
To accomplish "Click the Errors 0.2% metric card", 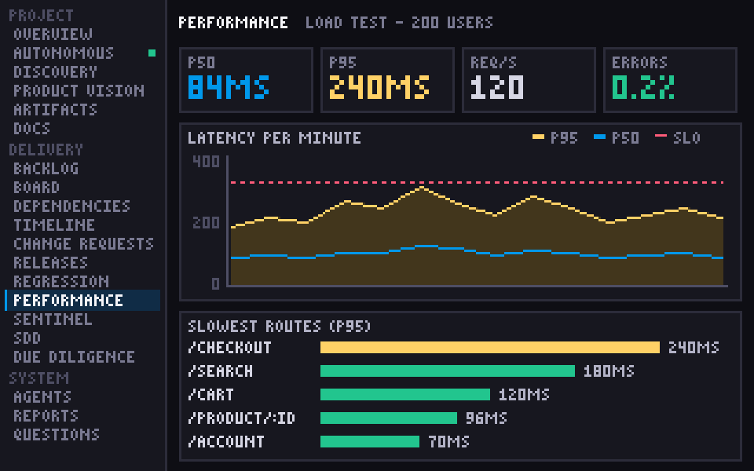I will 670,80.
